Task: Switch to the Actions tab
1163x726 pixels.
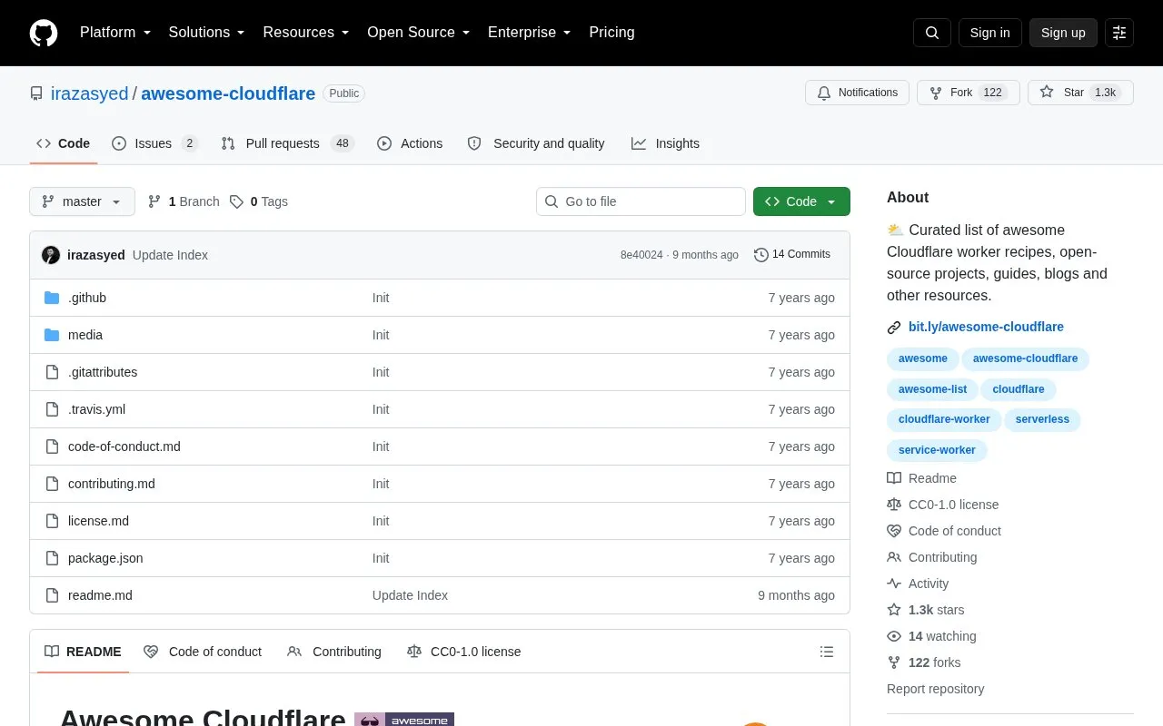Action: tap(410, 143)
